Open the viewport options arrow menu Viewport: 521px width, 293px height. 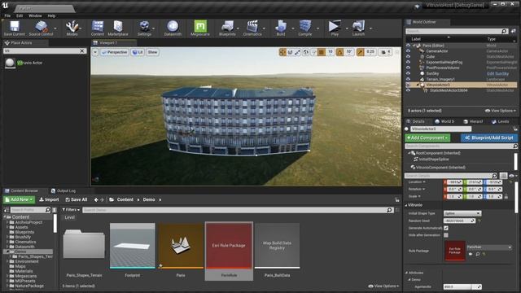(x=95, y=52)
